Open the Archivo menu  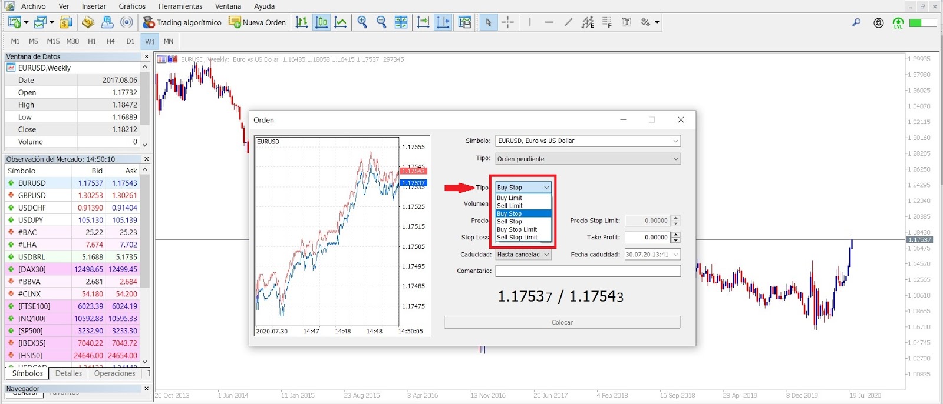(33, 6)
